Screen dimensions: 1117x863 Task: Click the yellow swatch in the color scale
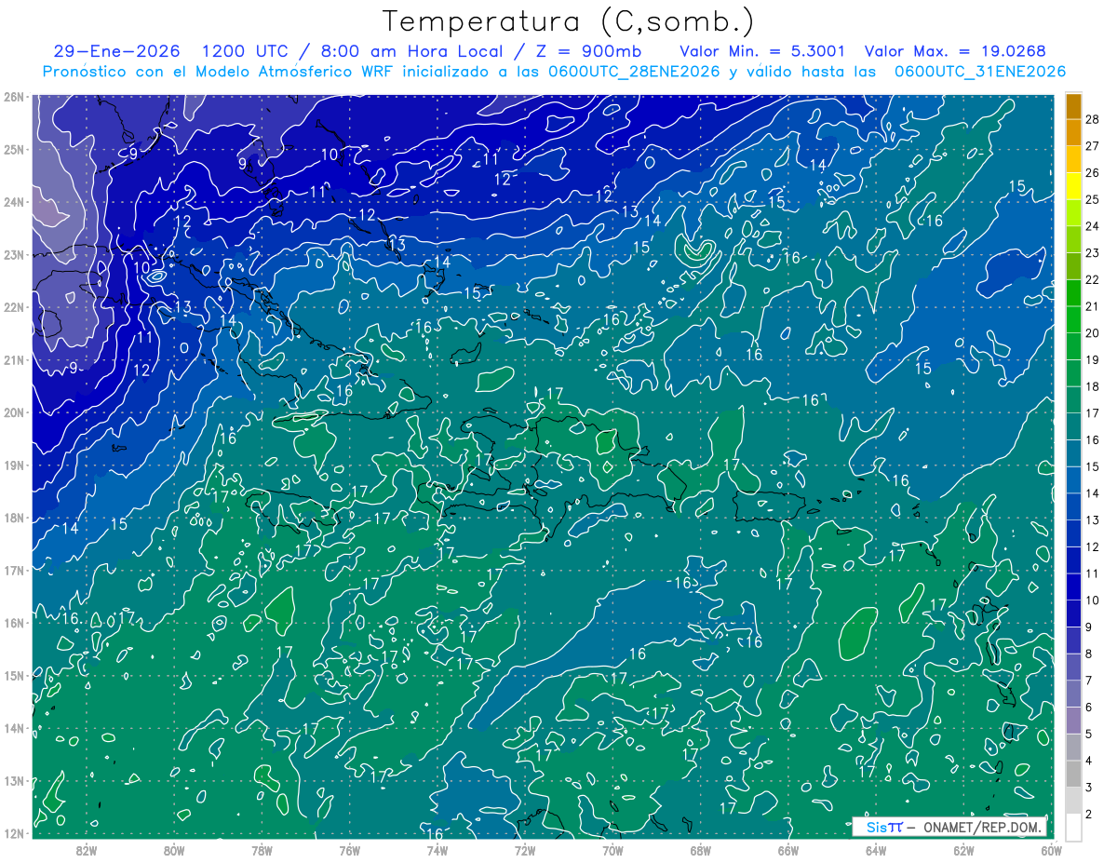click(x=1073, y=186)
